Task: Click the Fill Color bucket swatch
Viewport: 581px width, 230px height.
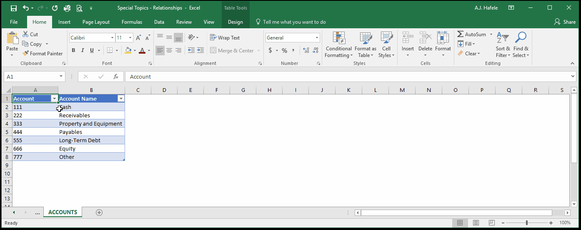Action: (128, 50)
